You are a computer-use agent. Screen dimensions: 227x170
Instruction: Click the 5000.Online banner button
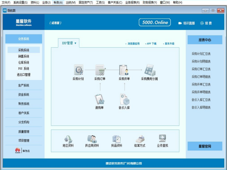tap(155, 23)
